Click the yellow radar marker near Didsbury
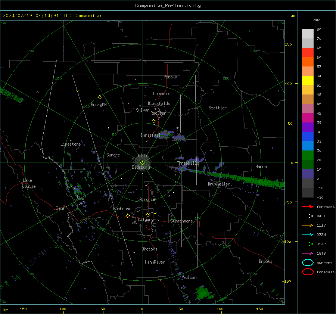 (x=142, y=163)
